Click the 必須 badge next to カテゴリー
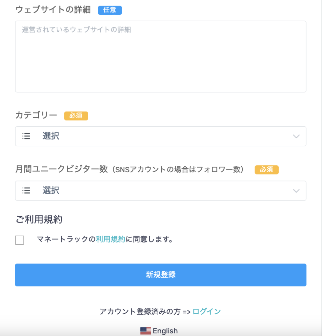 [76, 116]
